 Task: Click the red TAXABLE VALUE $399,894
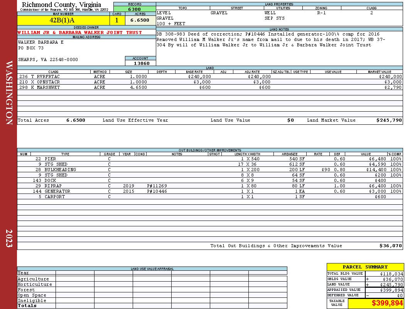(387, 303)
